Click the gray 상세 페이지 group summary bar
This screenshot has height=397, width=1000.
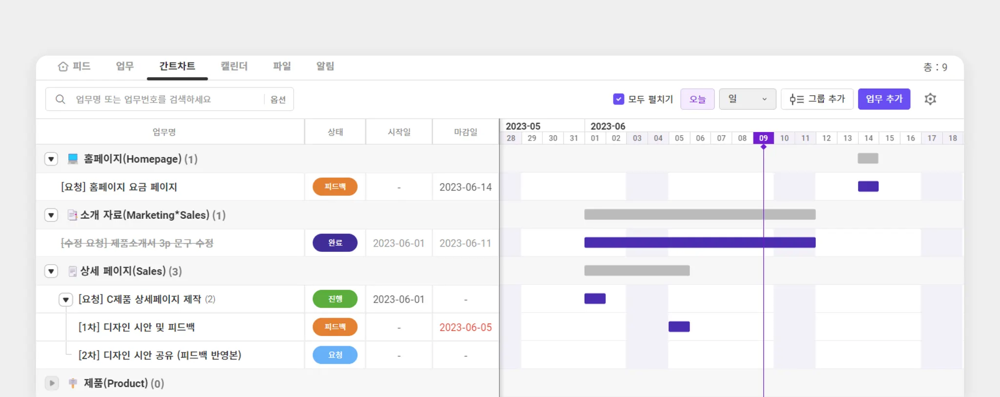tap(637, 271)
